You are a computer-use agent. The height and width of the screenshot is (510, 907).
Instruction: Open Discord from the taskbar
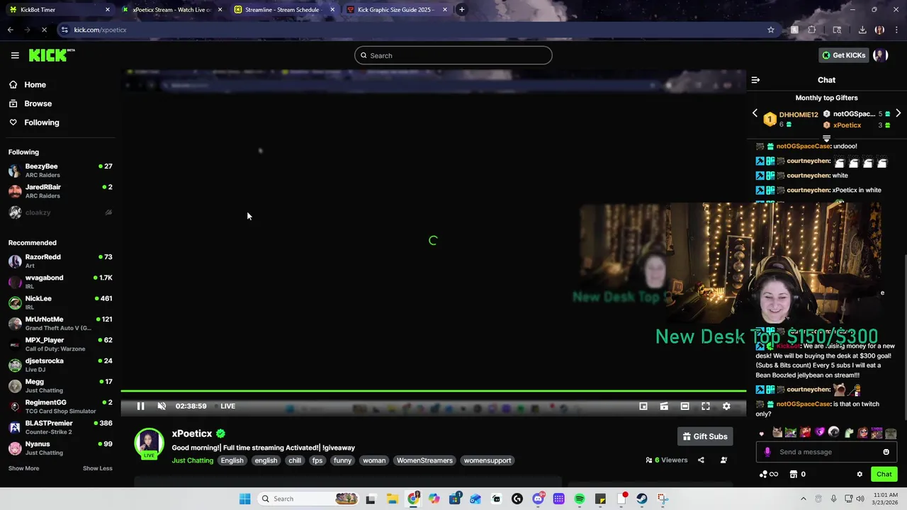(539, 499)
